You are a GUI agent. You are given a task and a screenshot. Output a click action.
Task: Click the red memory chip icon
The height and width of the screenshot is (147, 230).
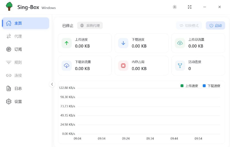point(123,66)
